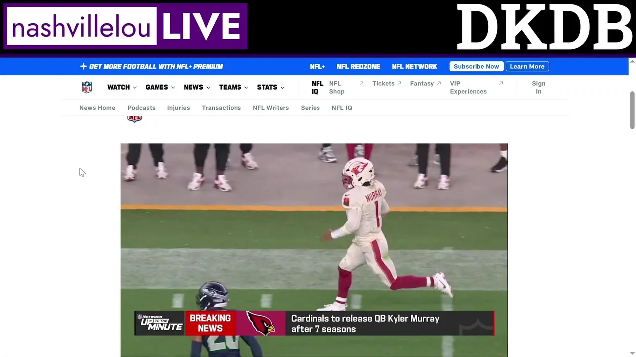Click the external arrow icon next to Tickets
The height and width of the screenshot is (357, 636).
[399, 83]
